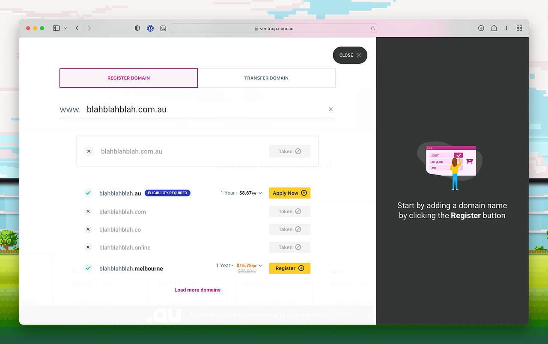
Task: Click Apply Now for blahblahblah.au
Action: 289,193
